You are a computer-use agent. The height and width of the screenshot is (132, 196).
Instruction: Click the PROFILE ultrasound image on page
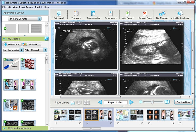click(86, 46)
